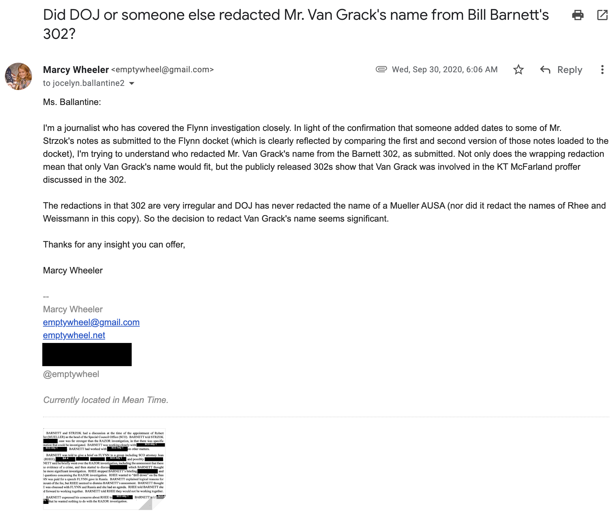Open the attached Barnett 302 image thumbnail
Image resolution: width=612 pixels, height=525 pixels.
pos(104,469)
